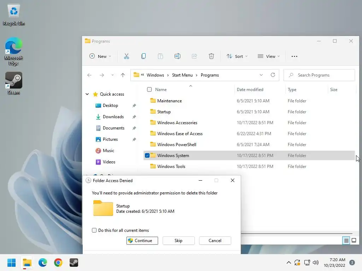362x271 pixels.
Task: Select the Windows Ease of Access folder
Action: [249, 133]
